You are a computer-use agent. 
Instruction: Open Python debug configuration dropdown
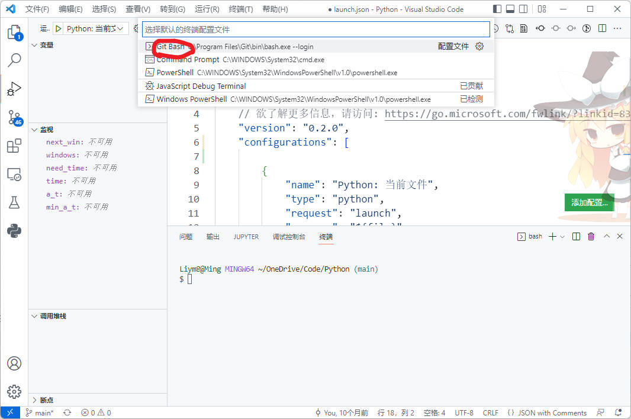point(95,28)
